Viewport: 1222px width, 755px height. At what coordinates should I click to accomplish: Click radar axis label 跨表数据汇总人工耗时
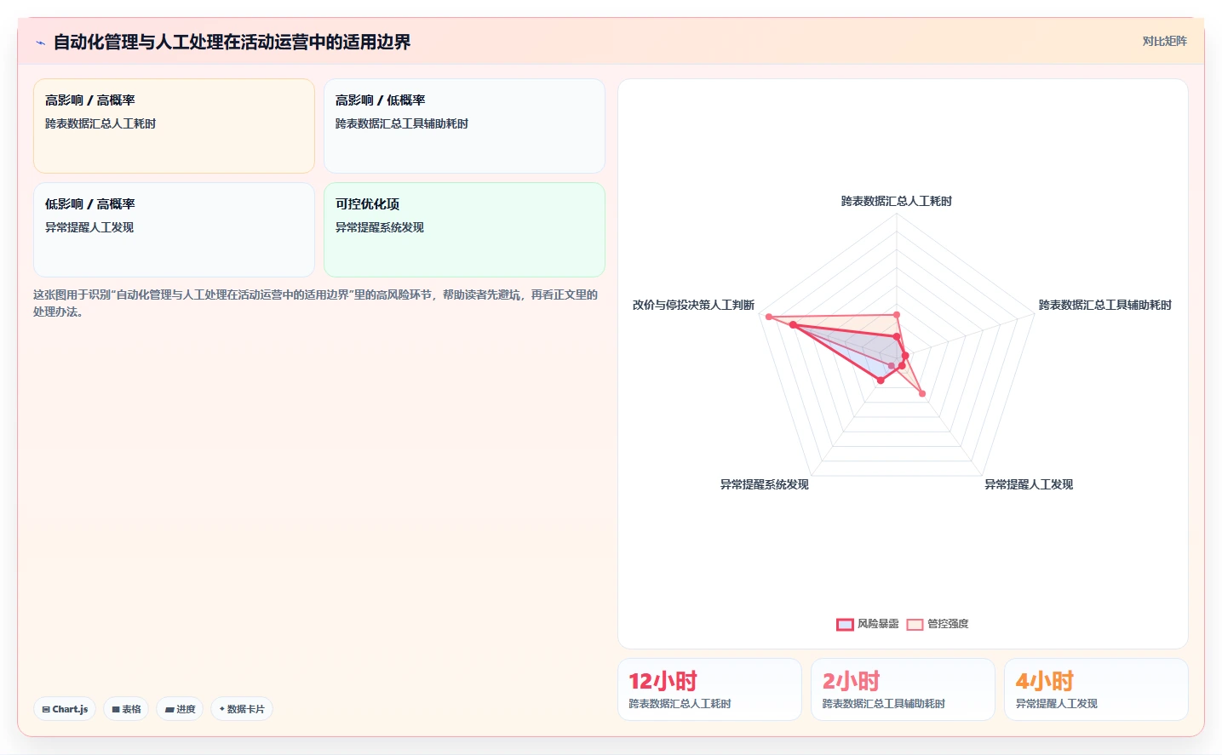point(897,201)
